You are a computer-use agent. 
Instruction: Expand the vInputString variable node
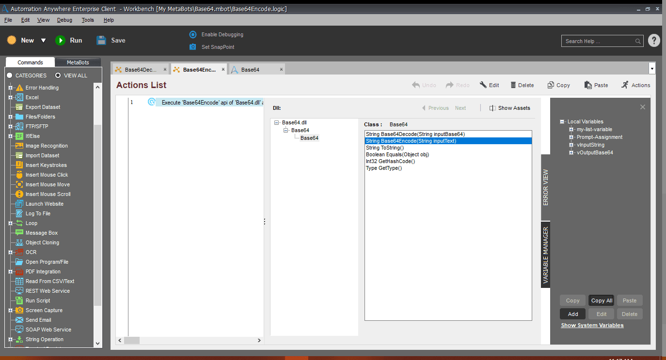(x=571, y=145)
